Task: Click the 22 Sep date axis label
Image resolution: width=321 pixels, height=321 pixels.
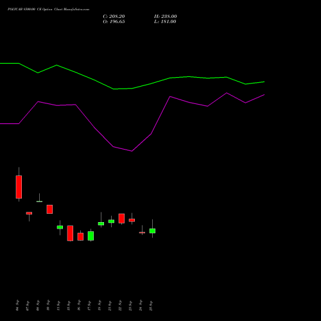Action: click(120, 306)
